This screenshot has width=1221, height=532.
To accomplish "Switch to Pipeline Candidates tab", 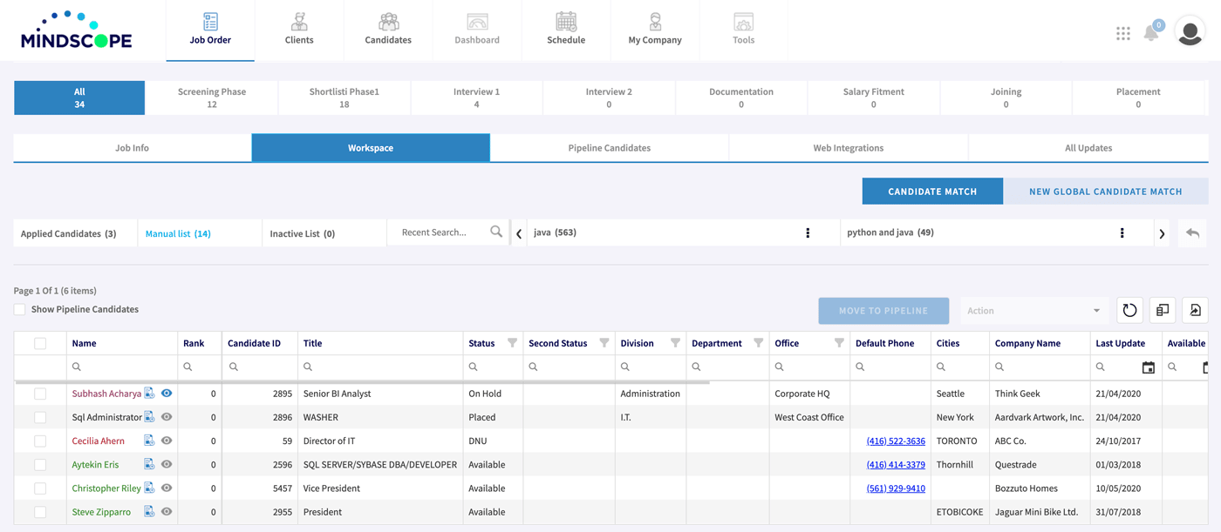I will click(609, 148).
